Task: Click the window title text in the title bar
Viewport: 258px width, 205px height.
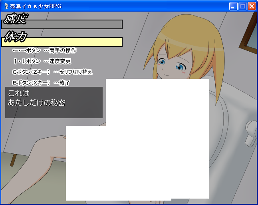Action: (36, 6)
